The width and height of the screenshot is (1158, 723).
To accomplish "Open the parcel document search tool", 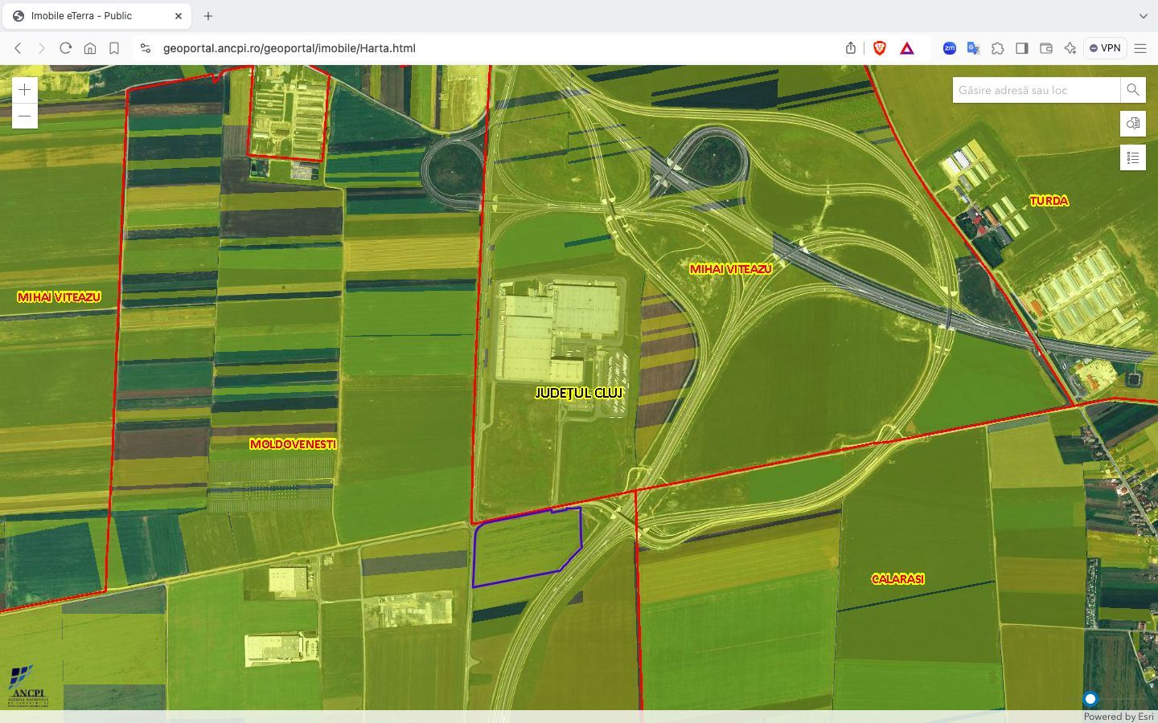I will pos(1133,124).
